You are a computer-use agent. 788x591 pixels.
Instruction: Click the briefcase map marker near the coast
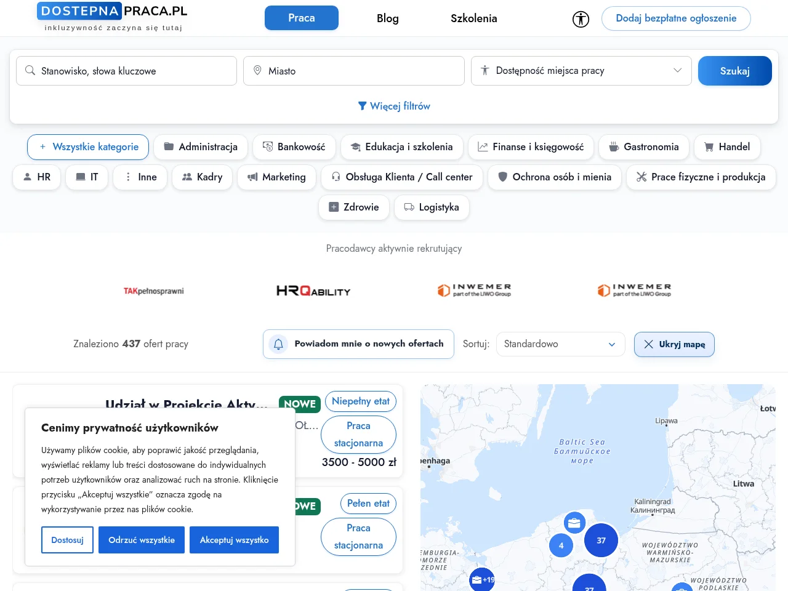click(x=574, y=523)
